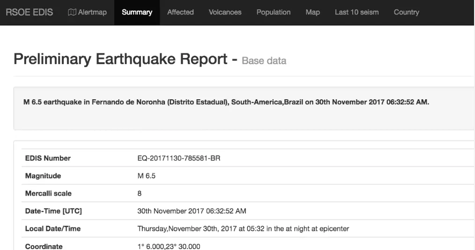Click the Alertmap map icon
The width and height of the screenshot is (475, 250).
coord(72,12)
